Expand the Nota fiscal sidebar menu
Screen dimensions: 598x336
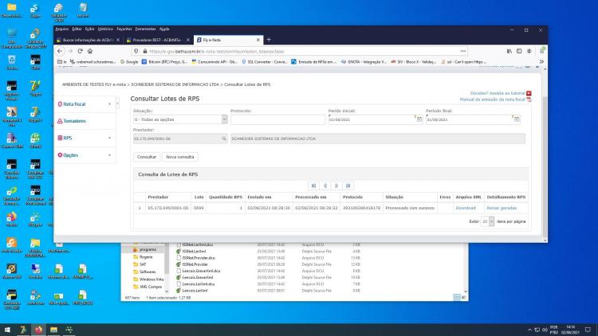pos(85,104)
